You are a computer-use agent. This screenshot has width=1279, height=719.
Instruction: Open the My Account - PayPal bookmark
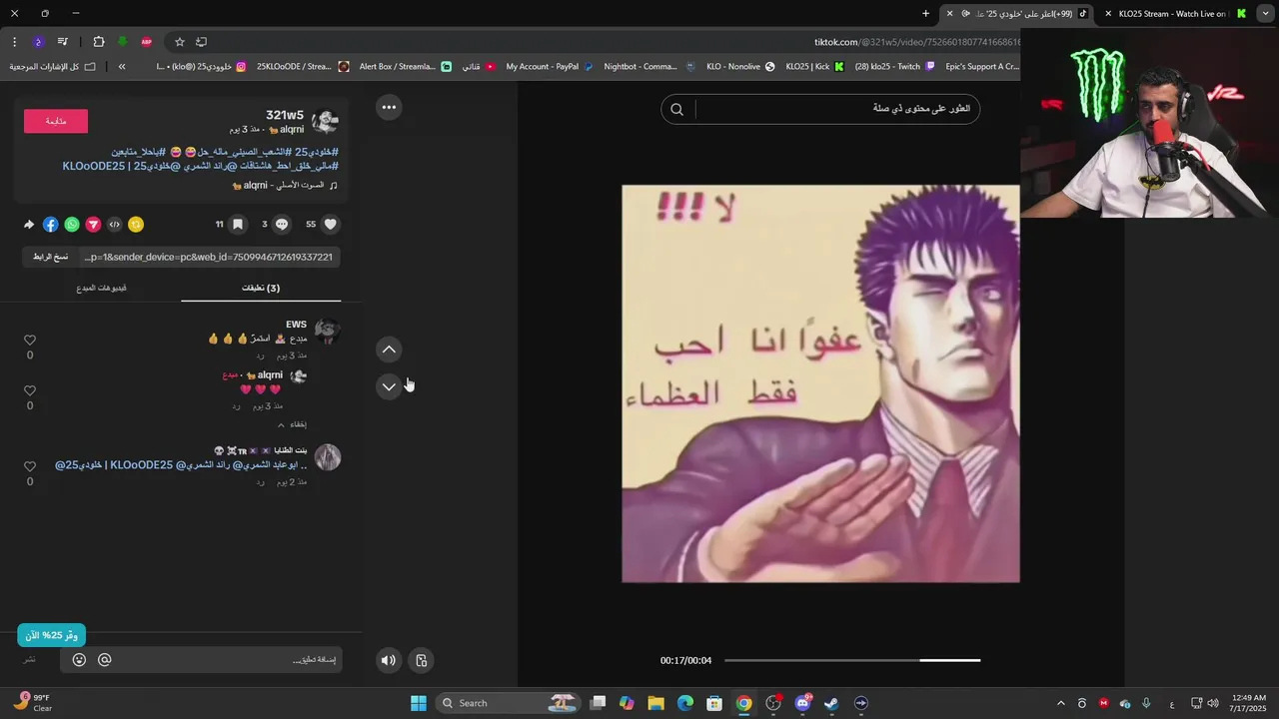(x=550, y=67)
